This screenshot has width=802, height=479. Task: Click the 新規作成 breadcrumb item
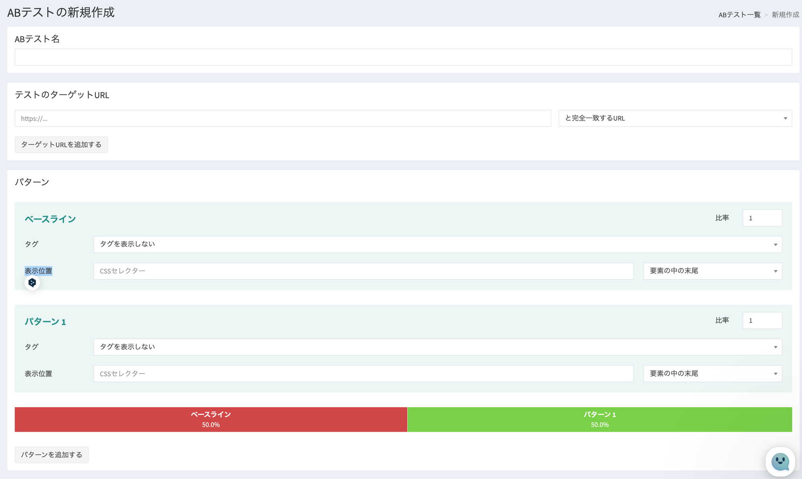785,15
